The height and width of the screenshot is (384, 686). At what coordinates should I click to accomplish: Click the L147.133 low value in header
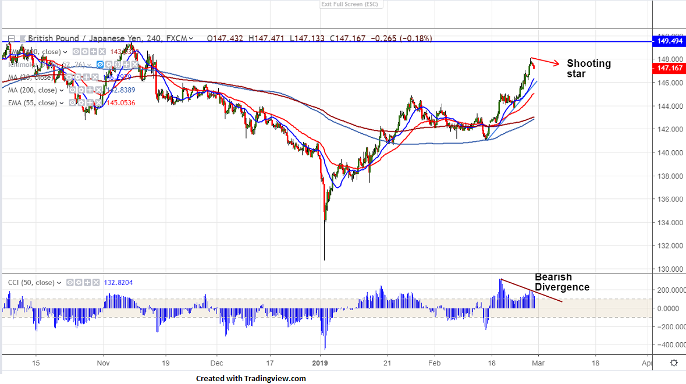pos(307,38)
